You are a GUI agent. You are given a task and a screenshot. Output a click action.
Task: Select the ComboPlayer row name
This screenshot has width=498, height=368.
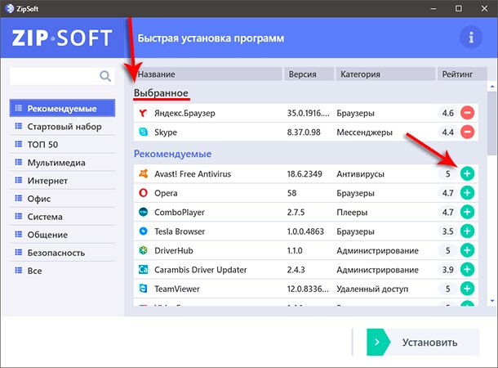180,212
